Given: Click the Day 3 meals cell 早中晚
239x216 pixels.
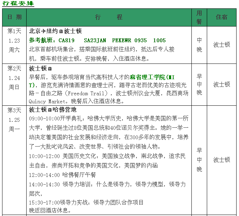Looking at the screenshot, I should [199, 160].
